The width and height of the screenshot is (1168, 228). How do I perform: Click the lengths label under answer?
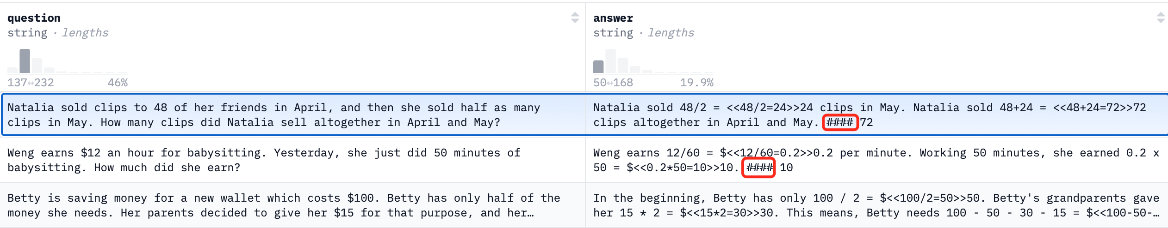click(671, 33)
